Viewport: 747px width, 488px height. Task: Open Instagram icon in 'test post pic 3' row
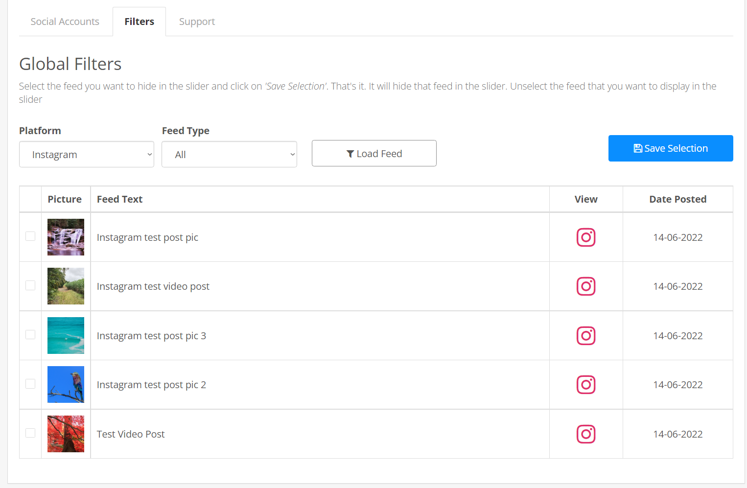coord(585,336)
